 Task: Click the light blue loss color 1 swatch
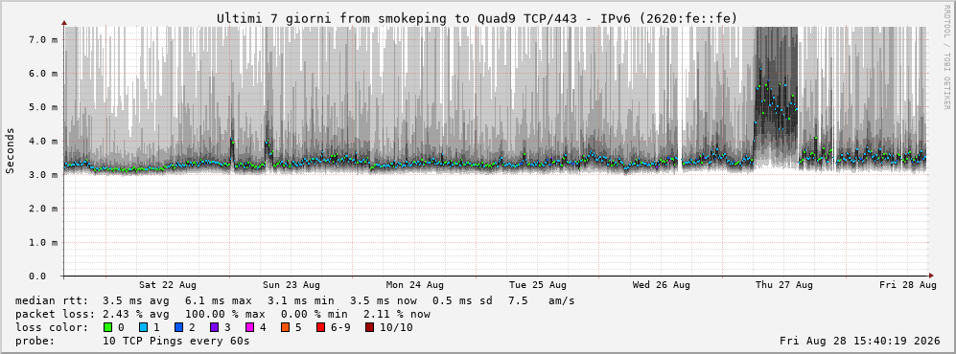[x=144, y=327]
